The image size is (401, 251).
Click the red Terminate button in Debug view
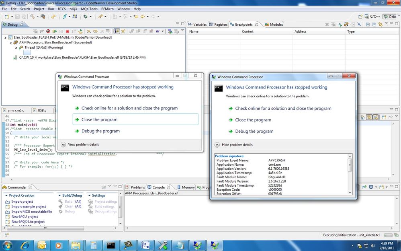(x=68, y=31)
